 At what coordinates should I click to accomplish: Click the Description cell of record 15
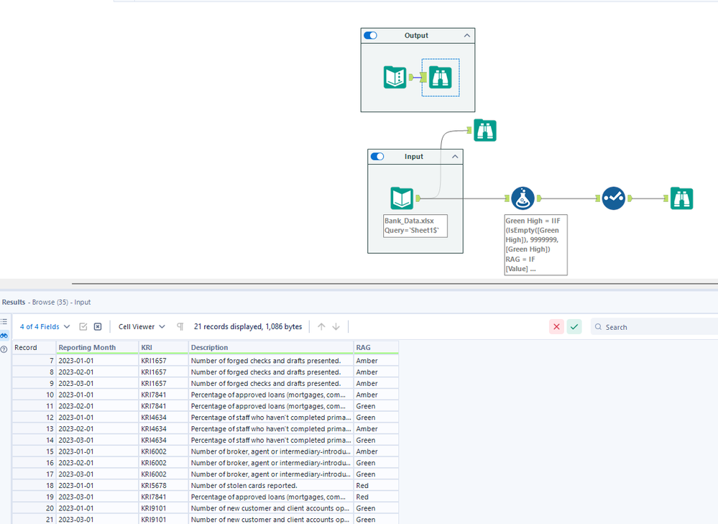pos(271,451)
